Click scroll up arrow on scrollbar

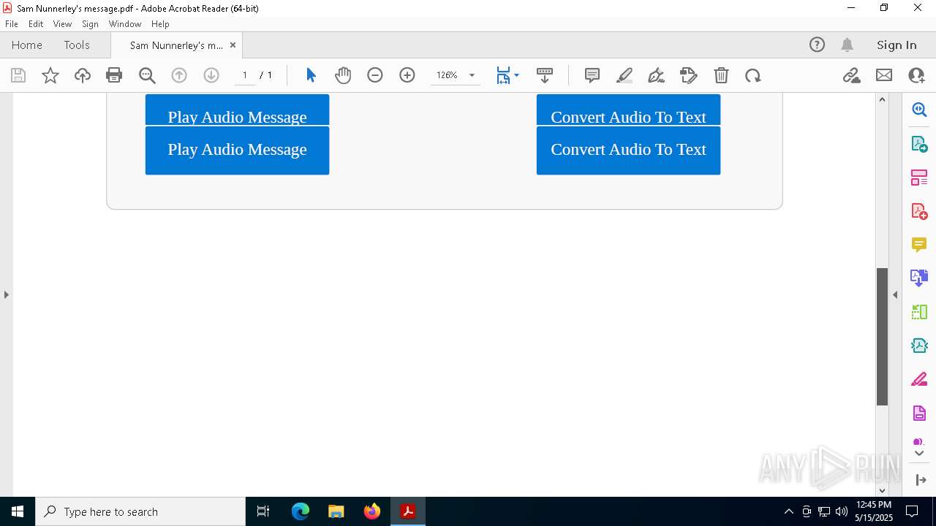tap(882, 99)
